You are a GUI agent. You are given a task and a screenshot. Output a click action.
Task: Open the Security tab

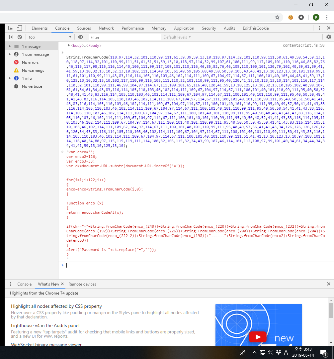(209, 28)
